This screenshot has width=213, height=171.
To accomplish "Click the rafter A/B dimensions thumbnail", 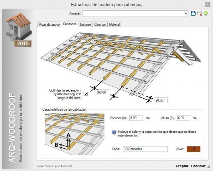I will [75, 134].
